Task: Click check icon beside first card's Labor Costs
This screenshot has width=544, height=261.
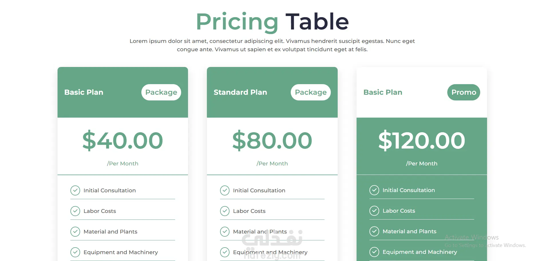Action: (75, 211)
